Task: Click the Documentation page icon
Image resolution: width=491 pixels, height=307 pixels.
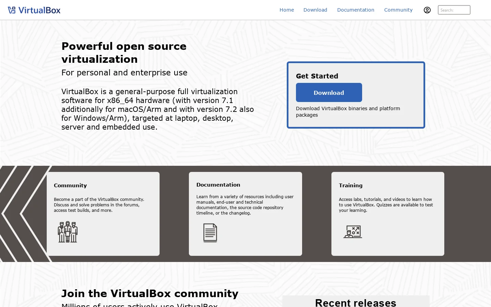Action: [x=210, y=233]
